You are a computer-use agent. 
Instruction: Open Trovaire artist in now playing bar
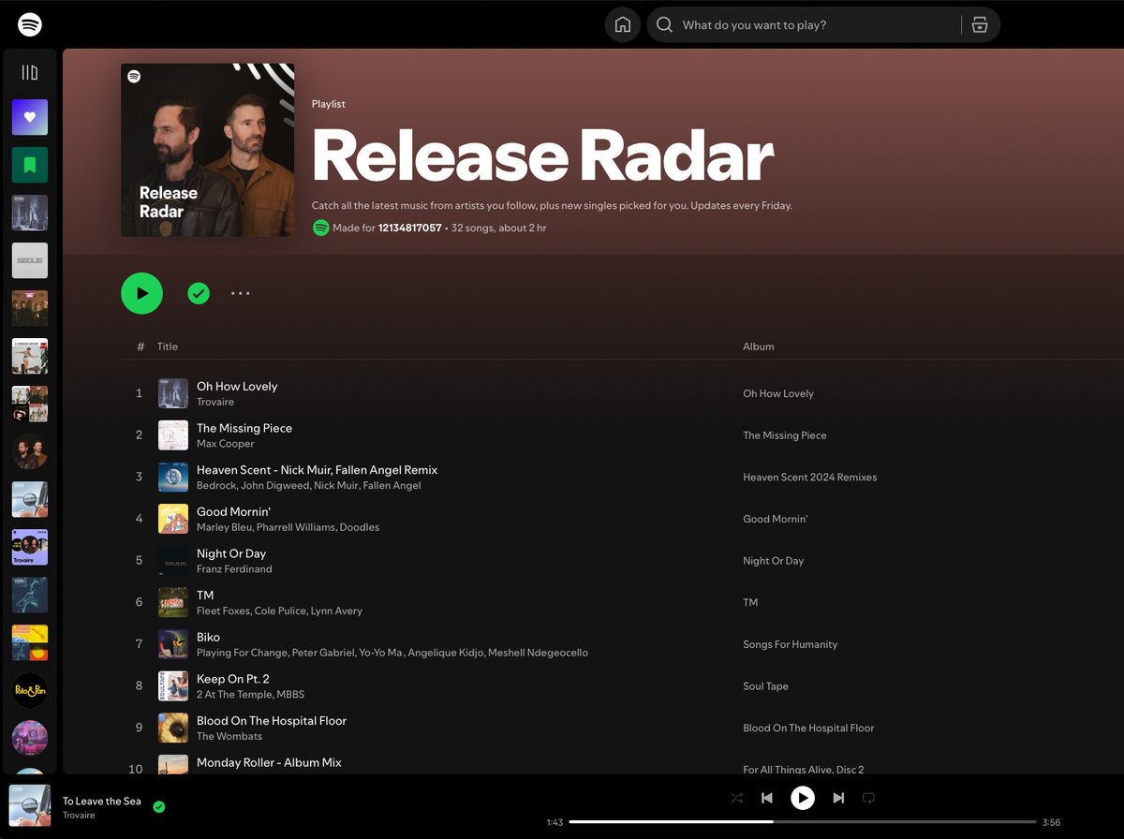tap(79, 816)
